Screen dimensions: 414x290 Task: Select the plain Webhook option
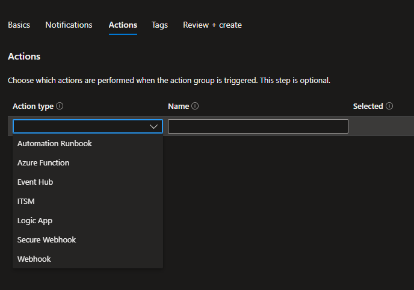[x=88, y=259]
